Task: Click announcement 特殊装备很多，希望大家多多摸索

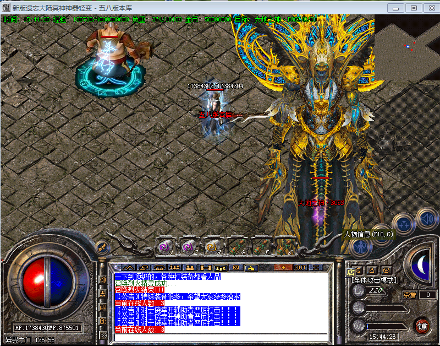Action: pyautogui.click(x=178, y=296)
